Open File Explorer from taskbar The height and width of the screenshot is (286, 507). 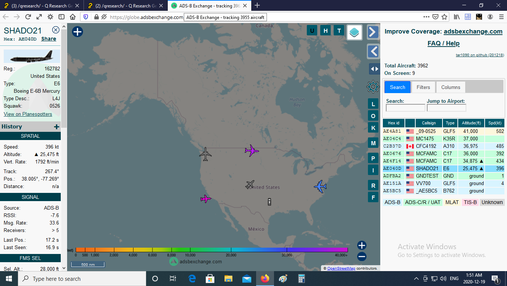pos(229,279)
